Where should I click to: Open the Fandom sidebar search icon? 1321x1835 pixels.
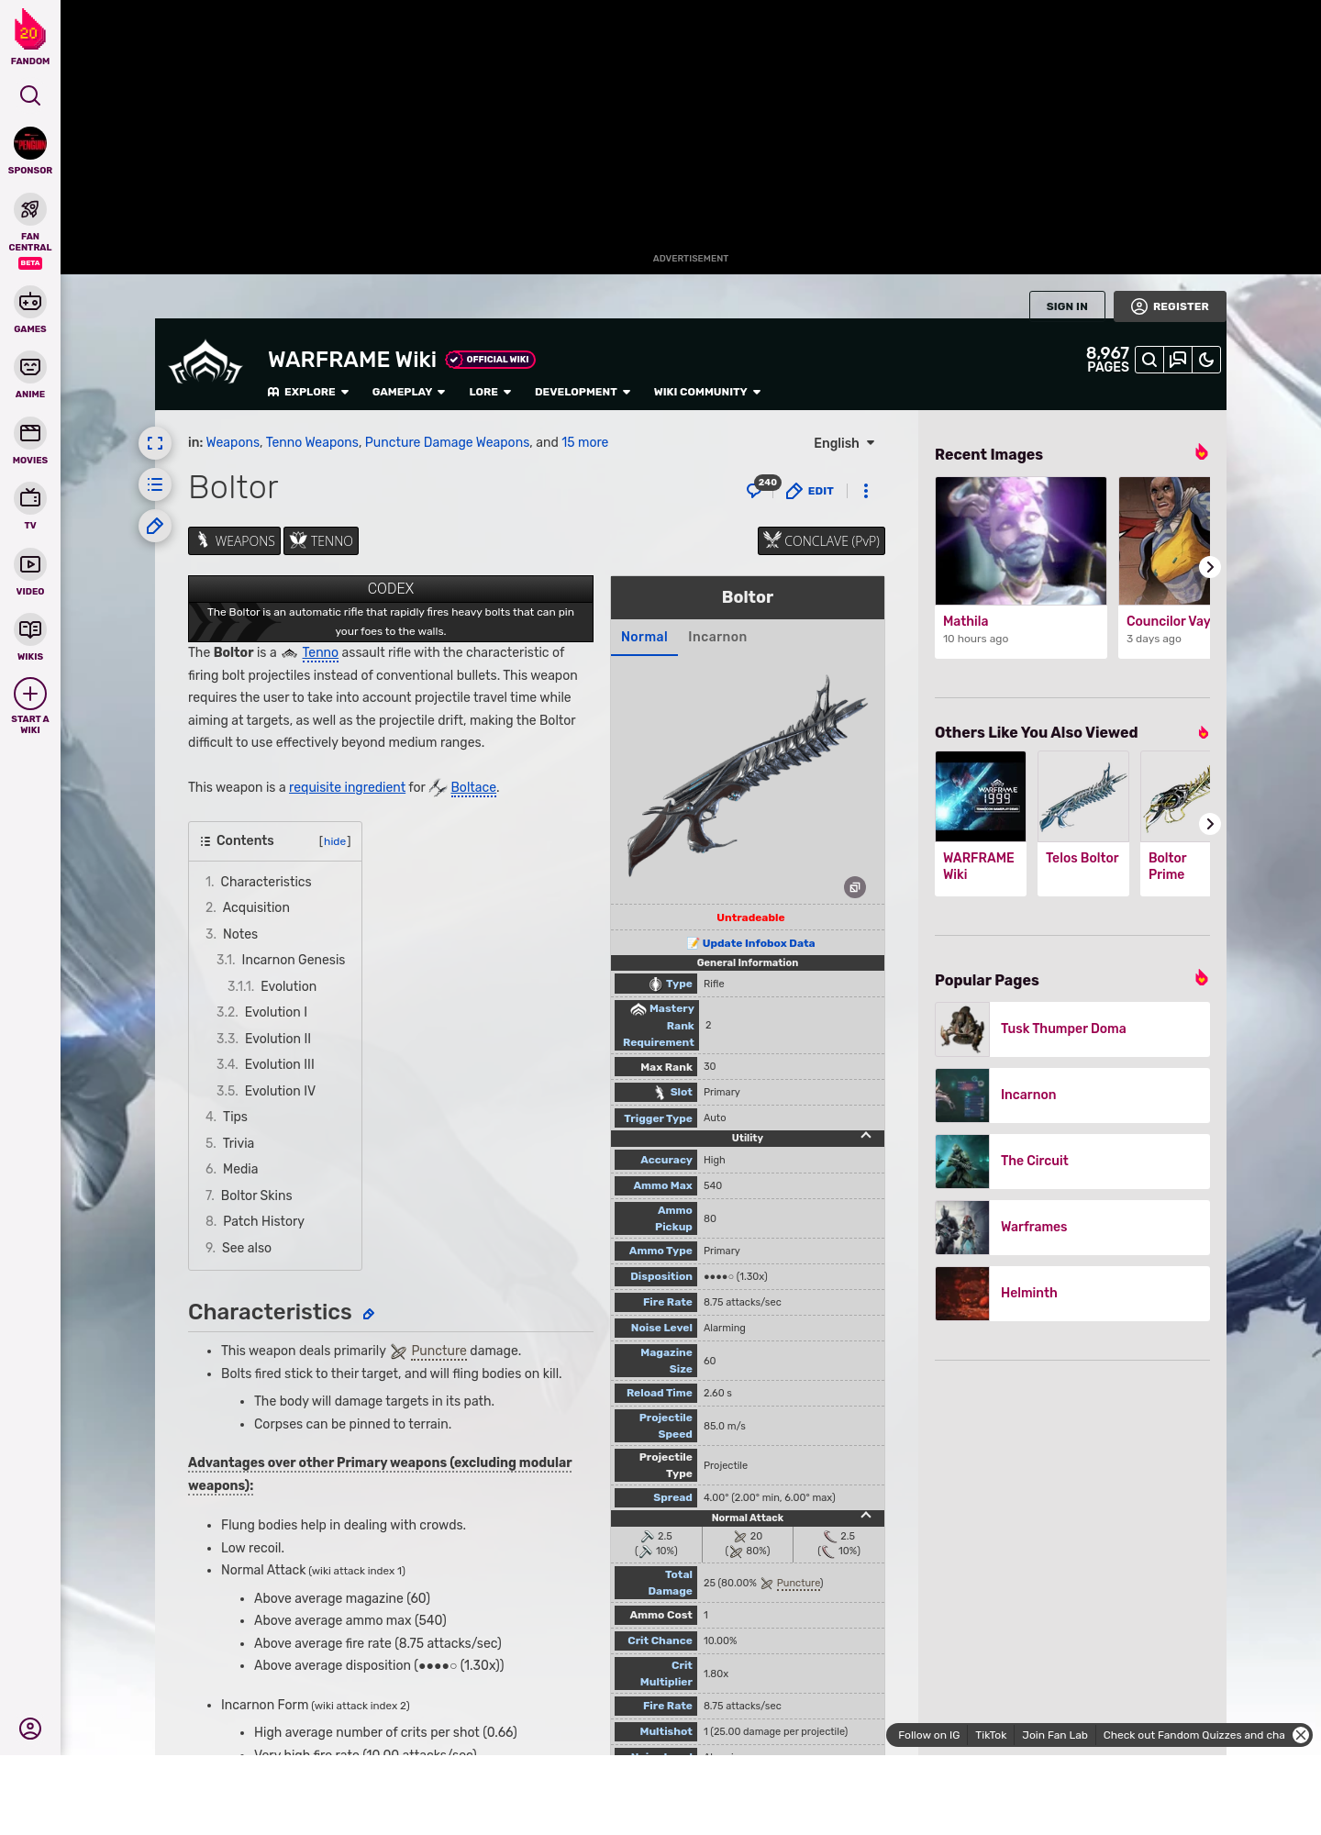[30, 95]
